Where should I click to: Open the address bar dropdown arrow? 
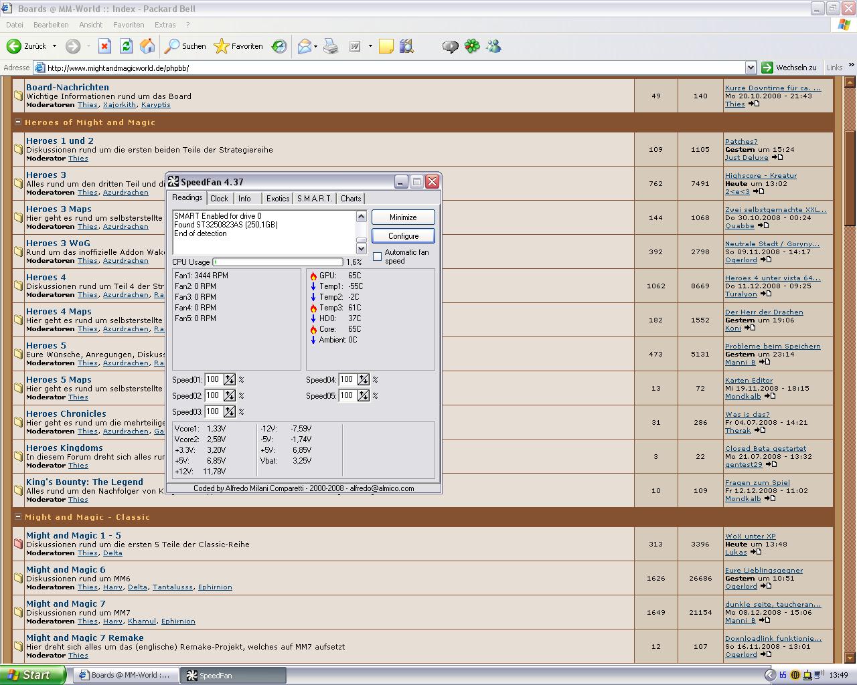click(x=751, y=68)
